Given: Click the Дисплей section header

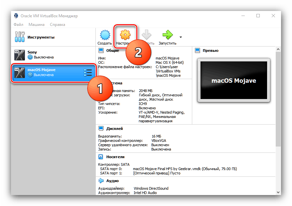Looking at the screenshot, I should (x=114, y=129).
